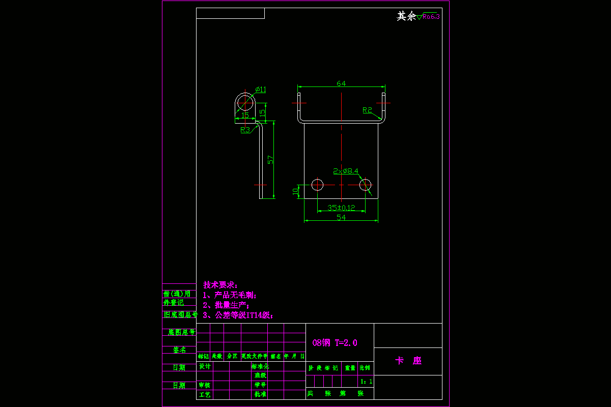
Task: Select the 'Ra6.3' surface roughness symbol
Action: pyautogui.click(x=428, y=16)
